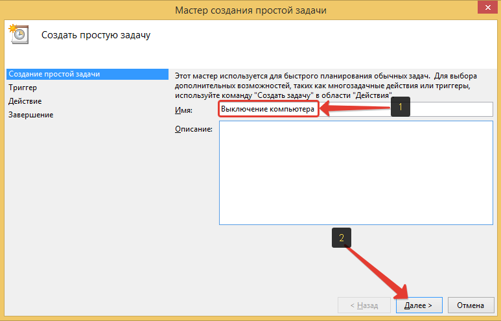Select the Завершение step in sidebar
The image size is (501, 321).
[30, 115]
